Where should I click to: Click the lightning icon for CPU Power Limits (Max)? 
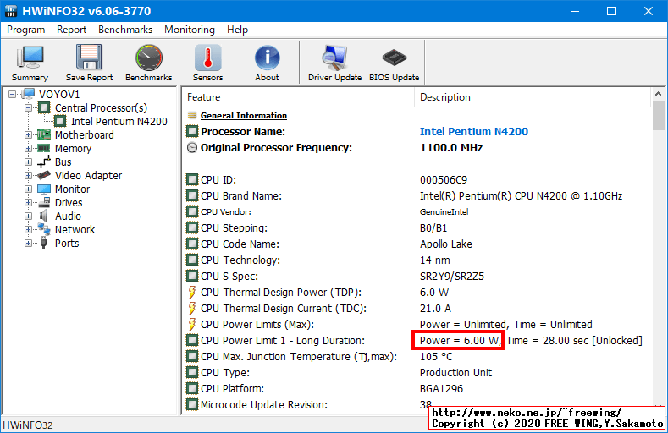tap(192, 324)
